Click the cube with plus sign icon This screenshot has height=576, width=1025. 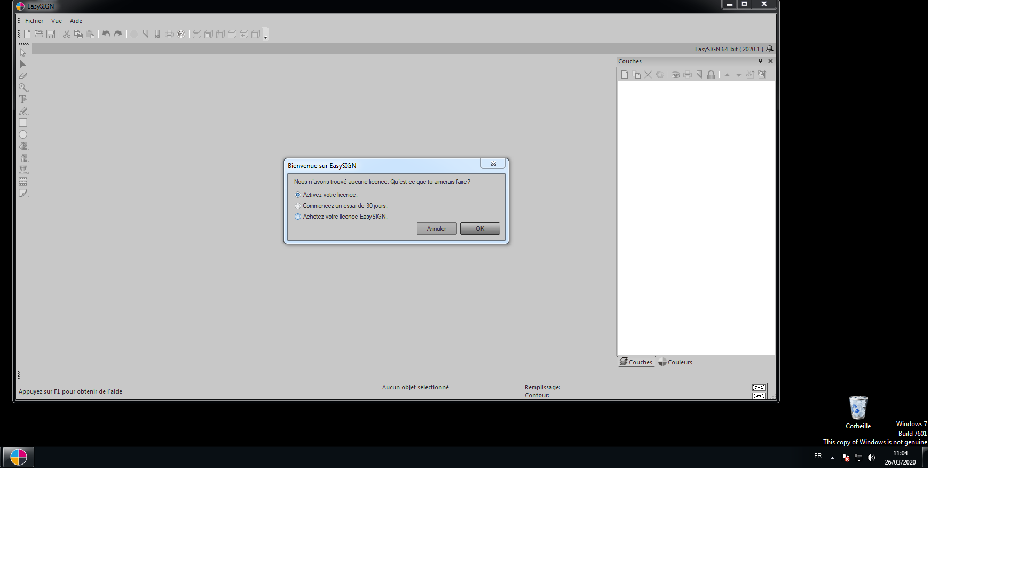click(x=244, y=34)
